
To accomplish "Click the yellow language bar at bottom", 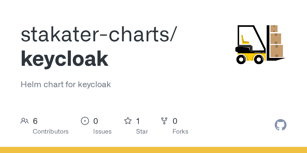I will click(x=153, y=150).
